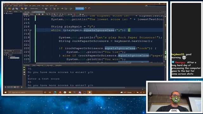The image size is (203, 114).
Task: Click the Cloudy weather widget in taskbar
Action: (126, 92)
